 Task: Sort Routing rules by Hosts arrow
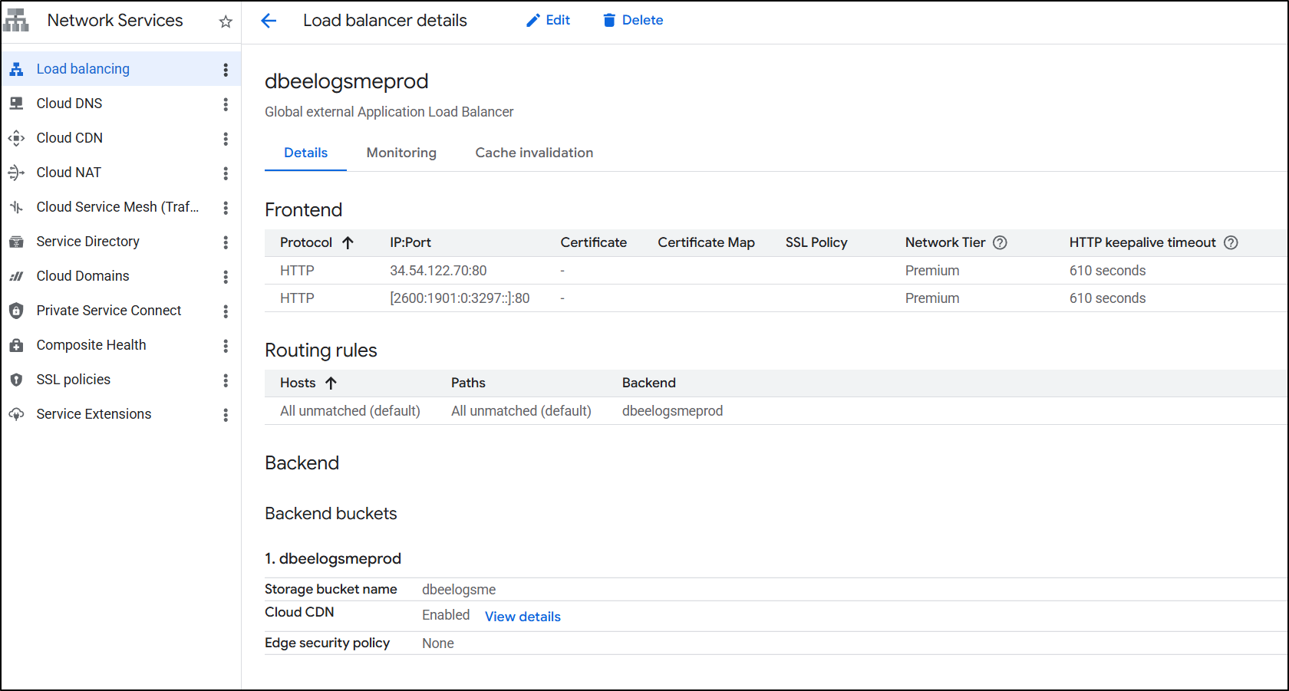(x=331, y=383)
